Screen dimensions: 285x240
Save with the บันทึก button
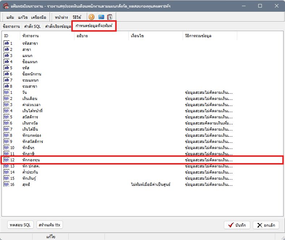tap(237, 225)
